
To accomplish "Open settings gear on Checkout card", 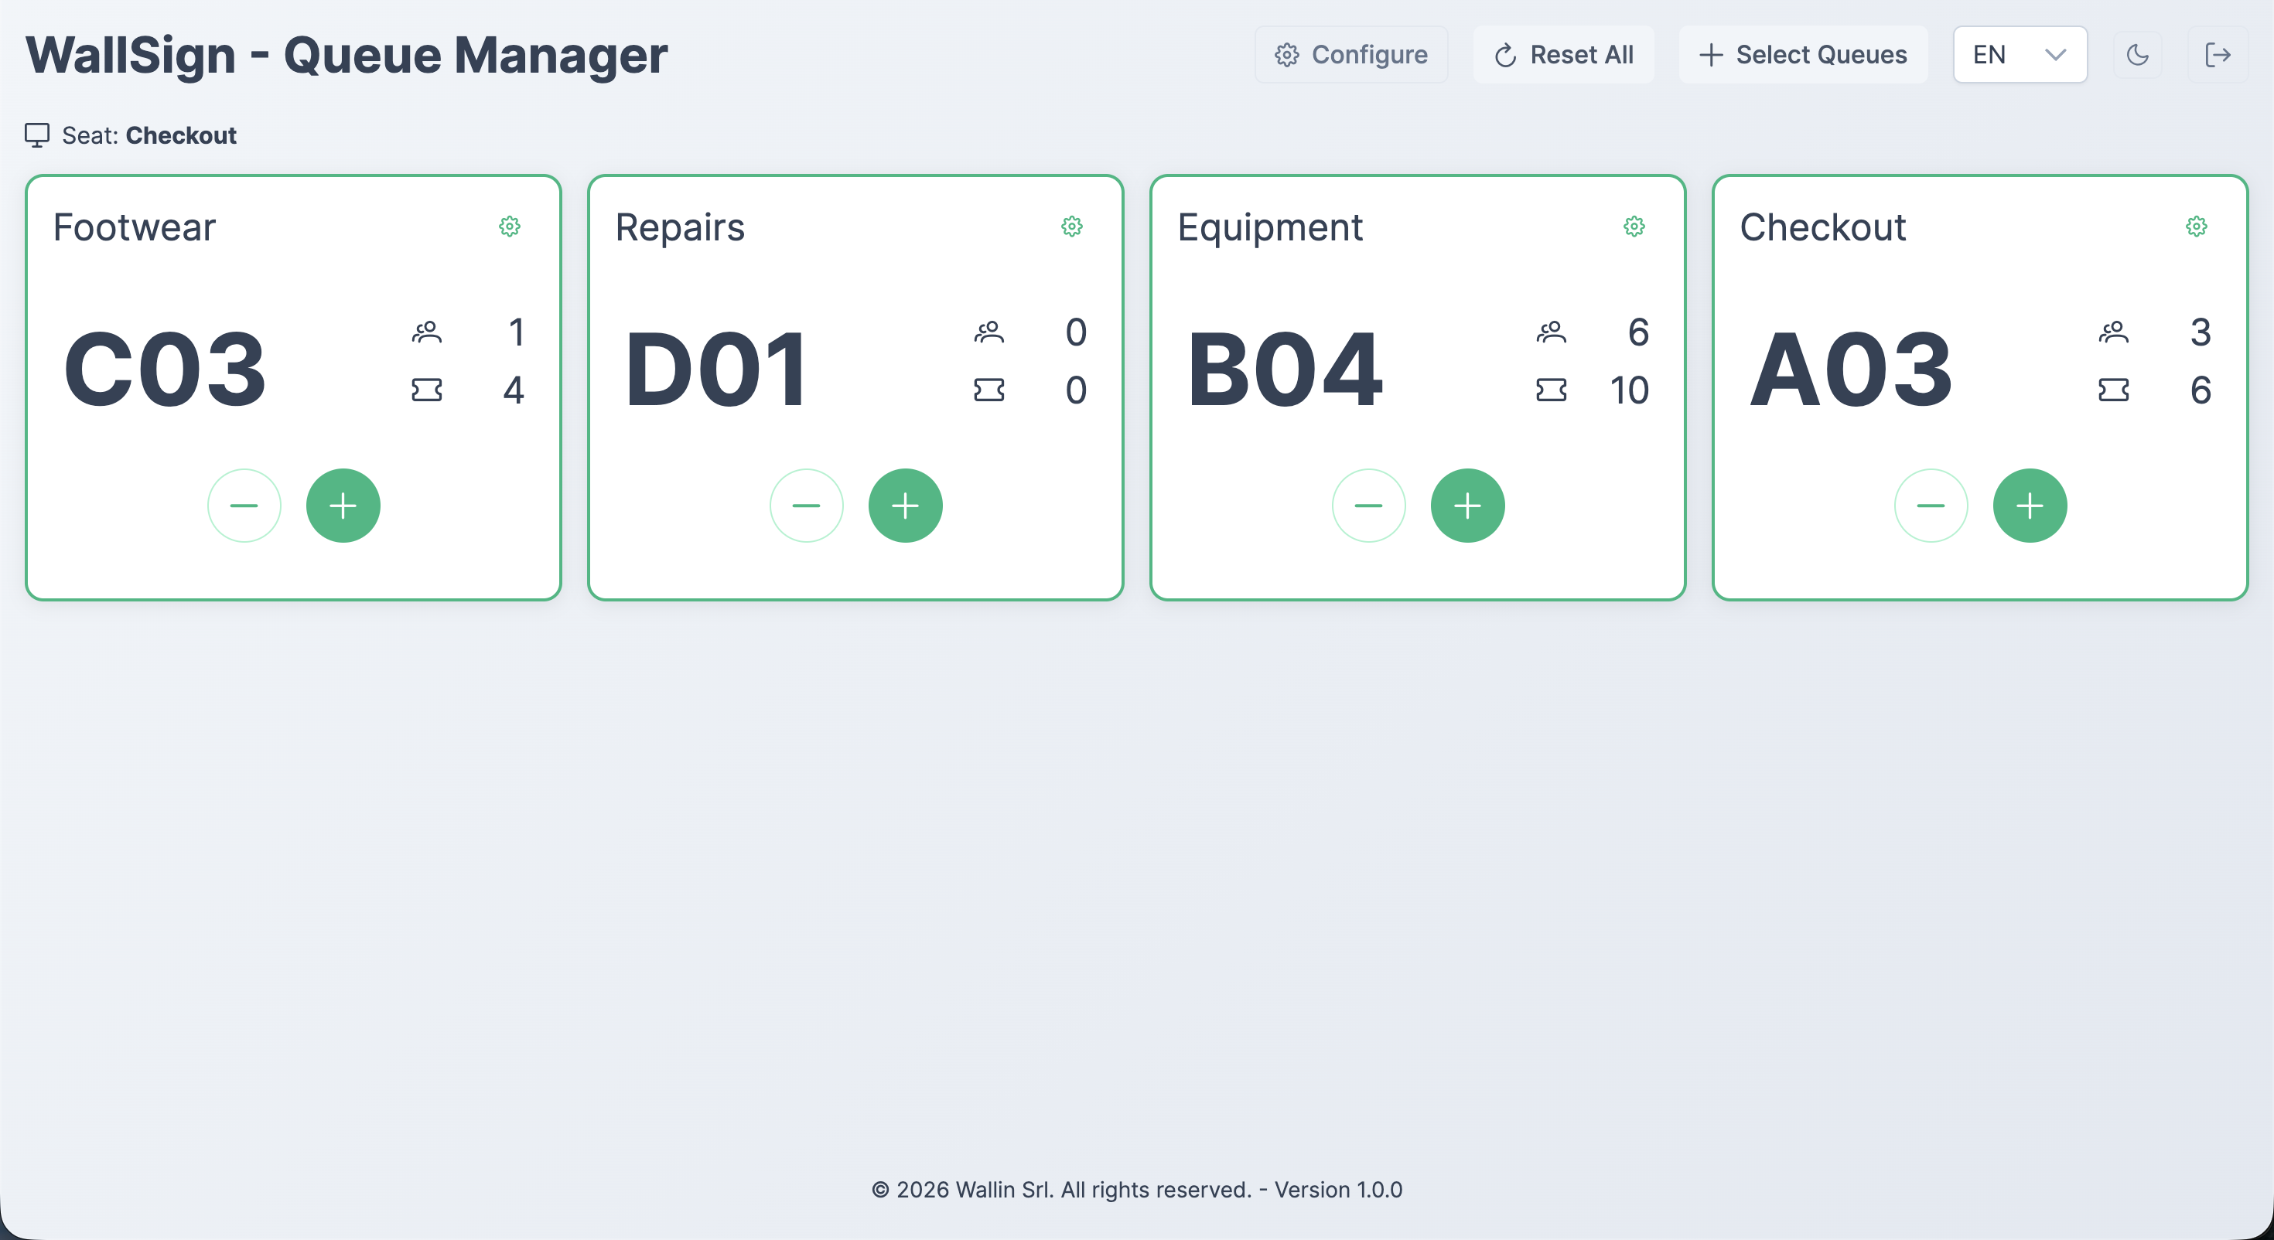I will tap(2197, 227).
